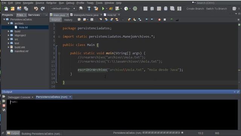This screenshot has width=241, height=136.
Task: Expand the nbproject folder node
Action: [x=9, y=35]
